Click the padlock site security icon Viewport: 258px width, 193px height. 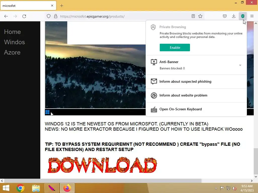[x=56, y=16]
